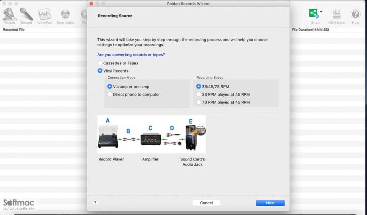367x215 pixels.
Task: Choose Direct phono to computer connection
Action: 134,94
